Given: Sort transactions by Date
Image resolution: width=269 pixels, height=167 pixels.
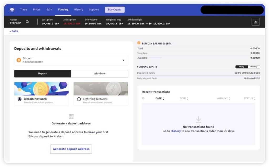Looking at the screenshot, I should tap(160, 98).
